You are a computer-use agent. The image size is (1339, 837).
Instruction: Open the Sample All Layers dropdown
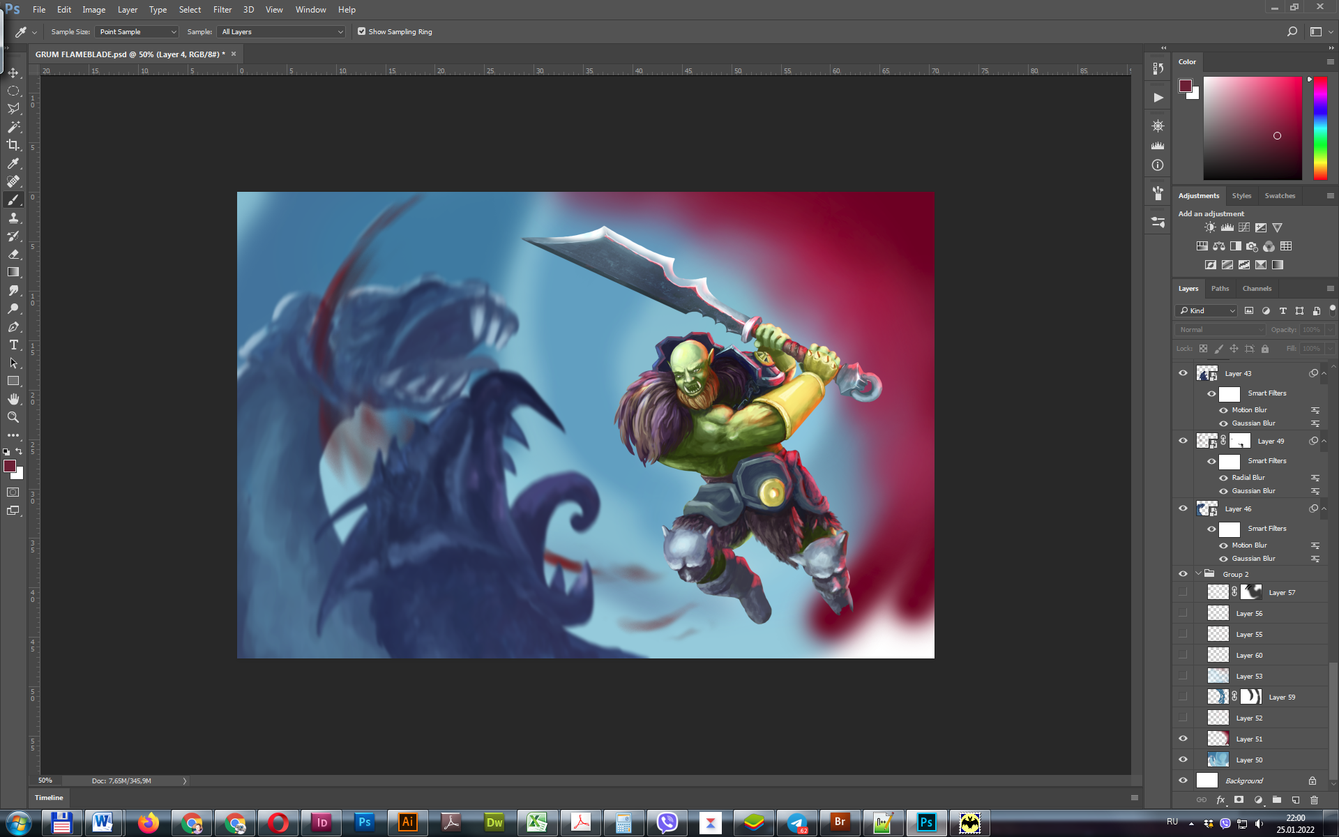click(x=282, y=31)
